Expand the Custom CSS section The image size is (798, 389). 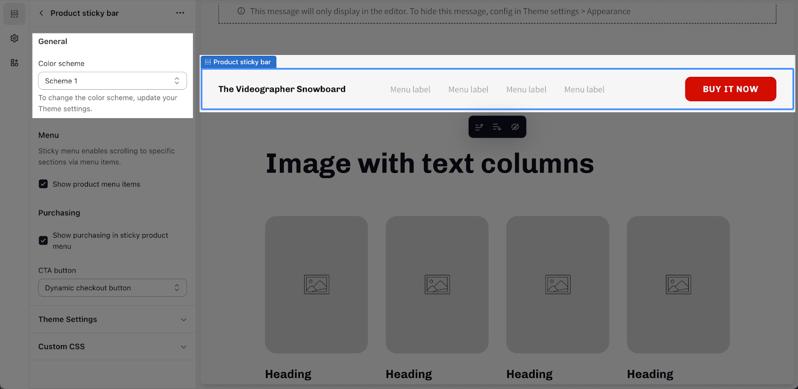[x=113, y=347]
